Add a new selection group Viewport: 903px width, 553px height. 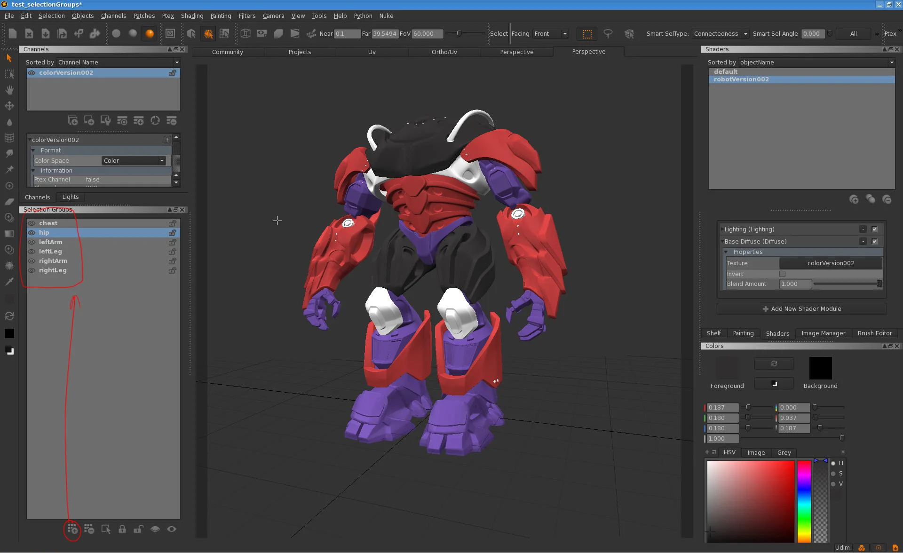tap(72, 529)
